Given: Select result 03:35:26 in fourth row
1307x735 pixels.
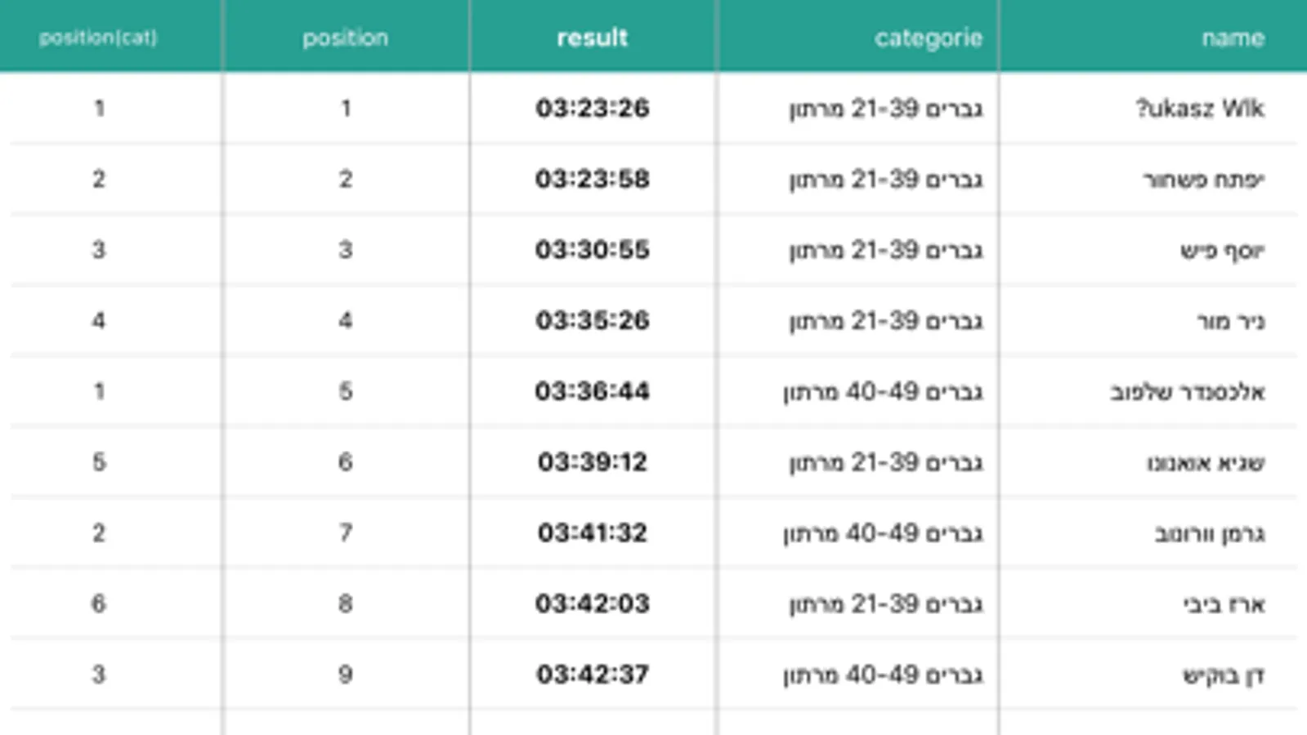Looking at the screenshot, I should (592, 320).
